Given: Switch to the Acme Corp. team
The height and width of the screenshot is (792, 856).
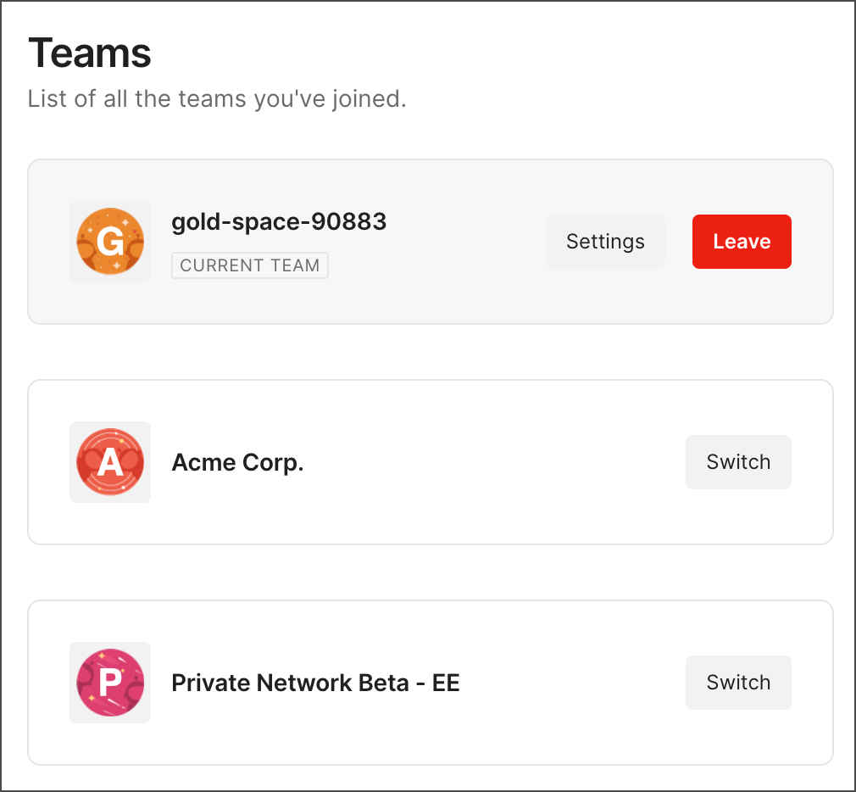Looking at the screenshot, I should [738, 462].
